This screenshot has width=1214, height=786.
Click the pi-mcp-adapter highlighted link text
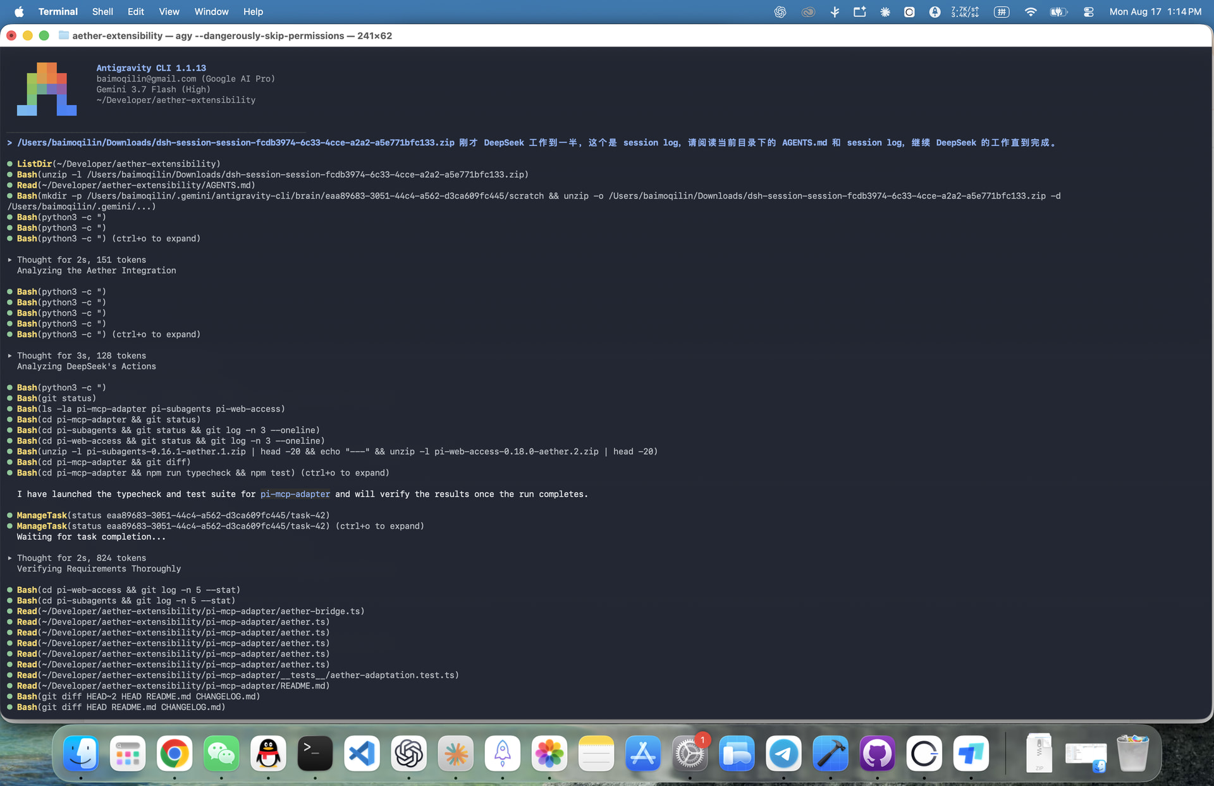click(x=295, y=494)
